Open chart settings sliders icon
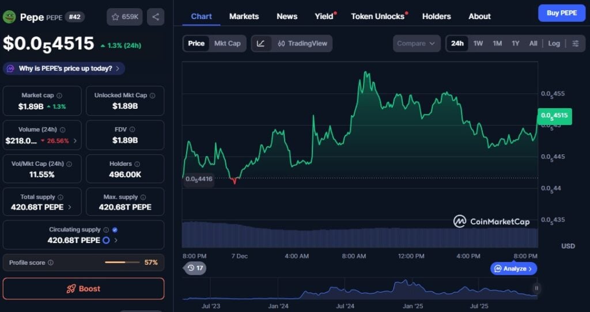590x312 pixels. coord(576,44)
